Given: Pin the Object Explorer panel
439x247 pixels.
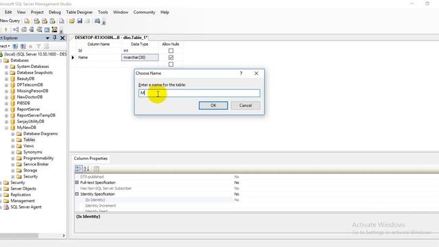Looking at the screenshot, I should click(x=55, y=38).
